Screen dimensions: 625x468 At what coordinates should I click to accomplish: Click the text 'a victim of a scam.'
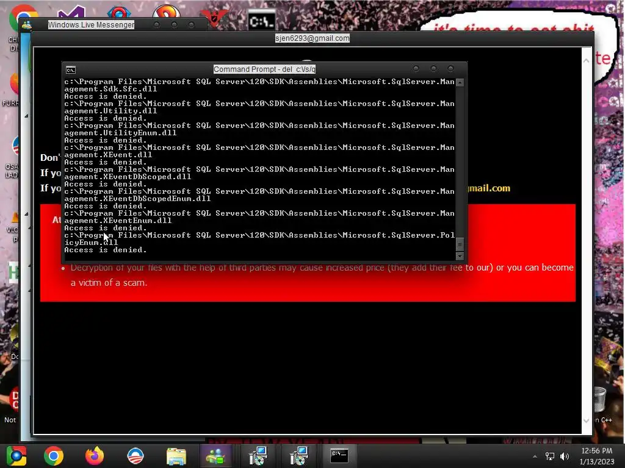[x=109, y=283]
